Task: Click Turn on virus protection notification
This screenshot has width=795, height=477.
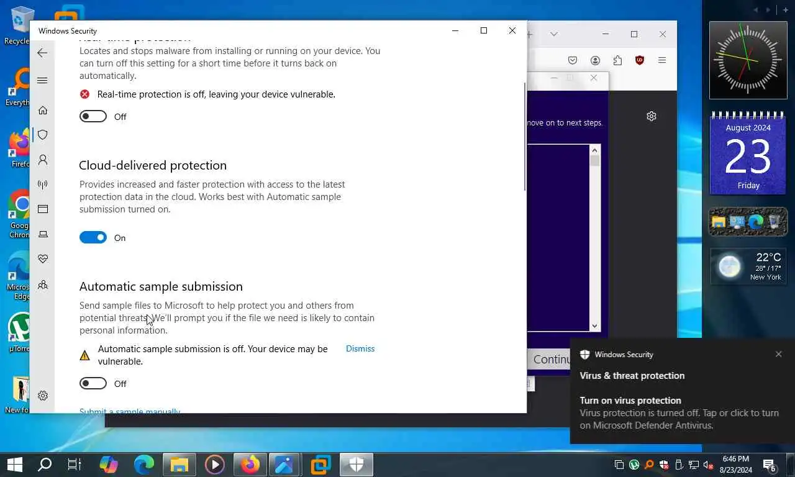Action: [682, 413]
